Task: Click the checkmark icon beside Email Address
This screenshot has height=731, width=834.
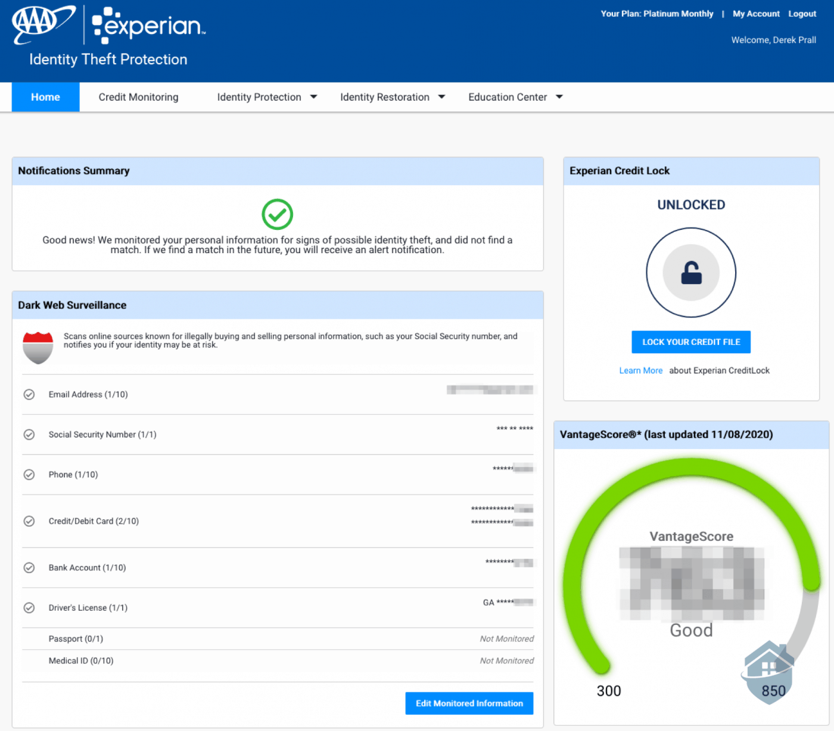Action: coord(29,394)
